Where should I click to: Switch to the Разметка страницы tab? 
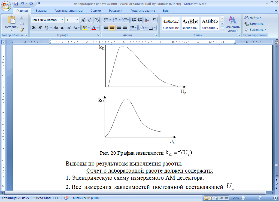(68, 11)
